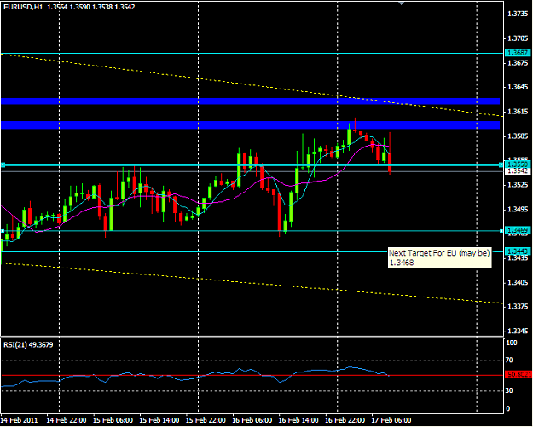Click the 1.3585 price scale value
The height and width of the screenshot is (427, 533).
pos(518,136)
